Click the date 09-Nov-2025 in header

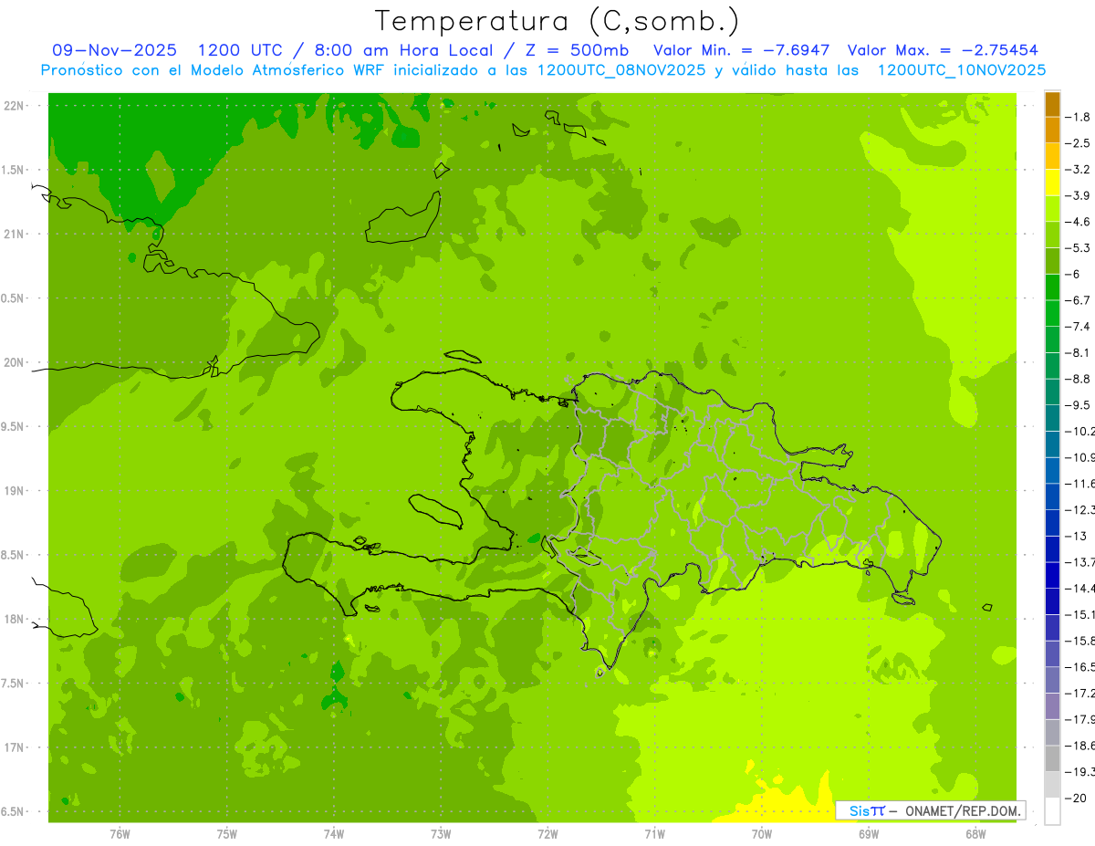[115, 50]
